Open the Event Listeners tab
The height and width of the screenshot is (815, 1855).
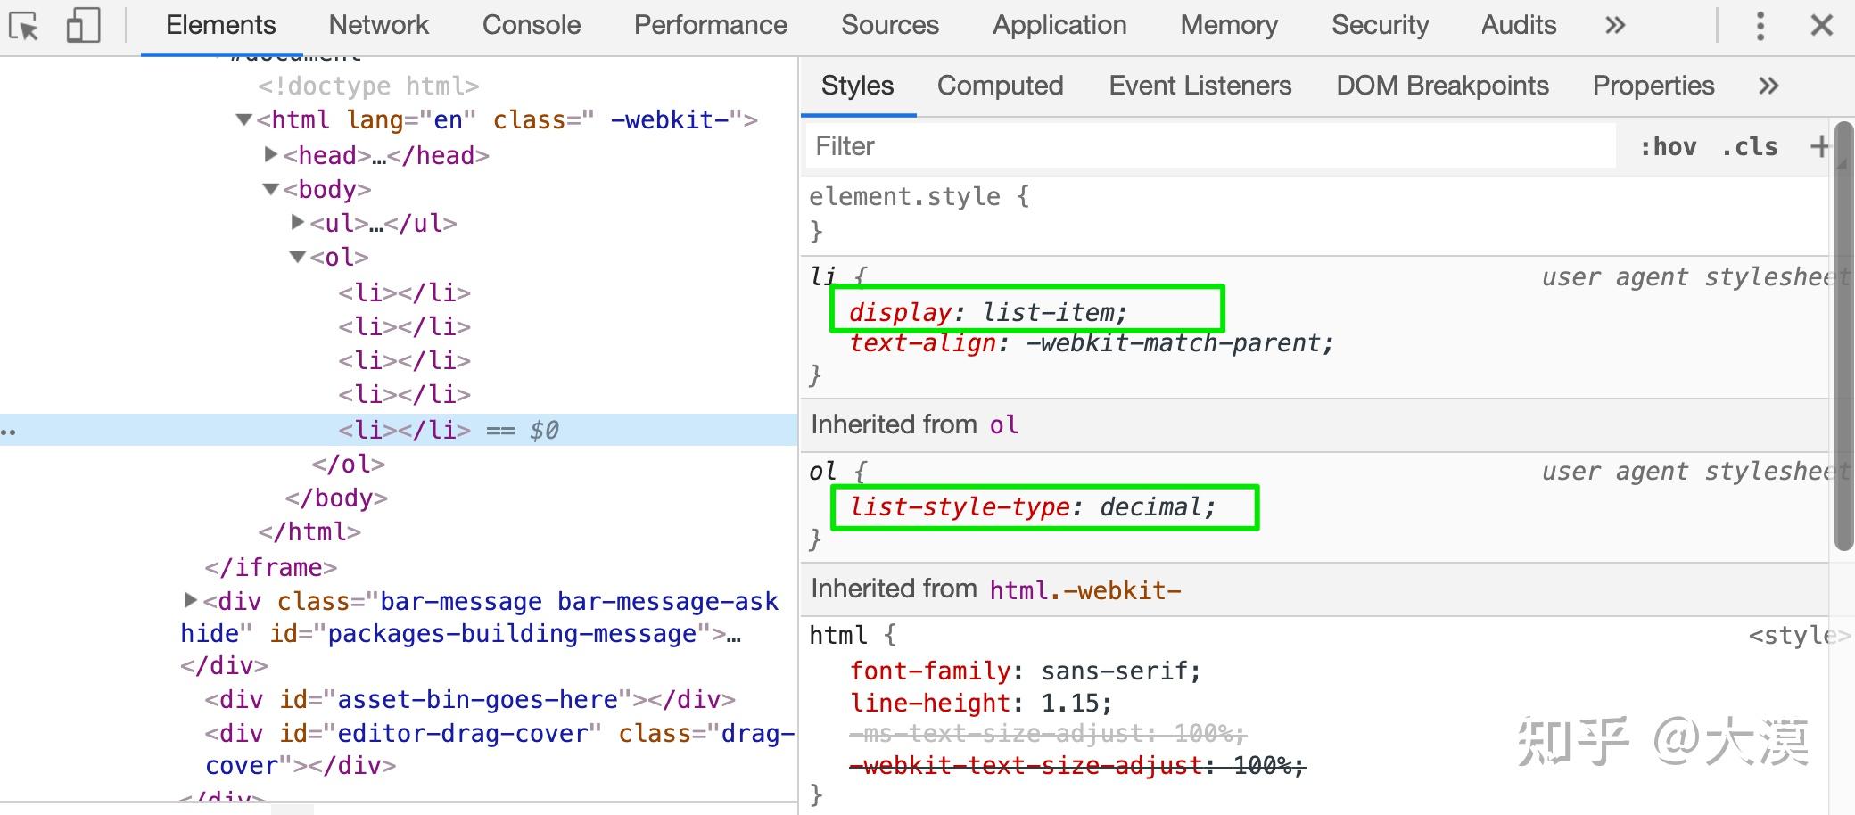[x=1200, y=86]
